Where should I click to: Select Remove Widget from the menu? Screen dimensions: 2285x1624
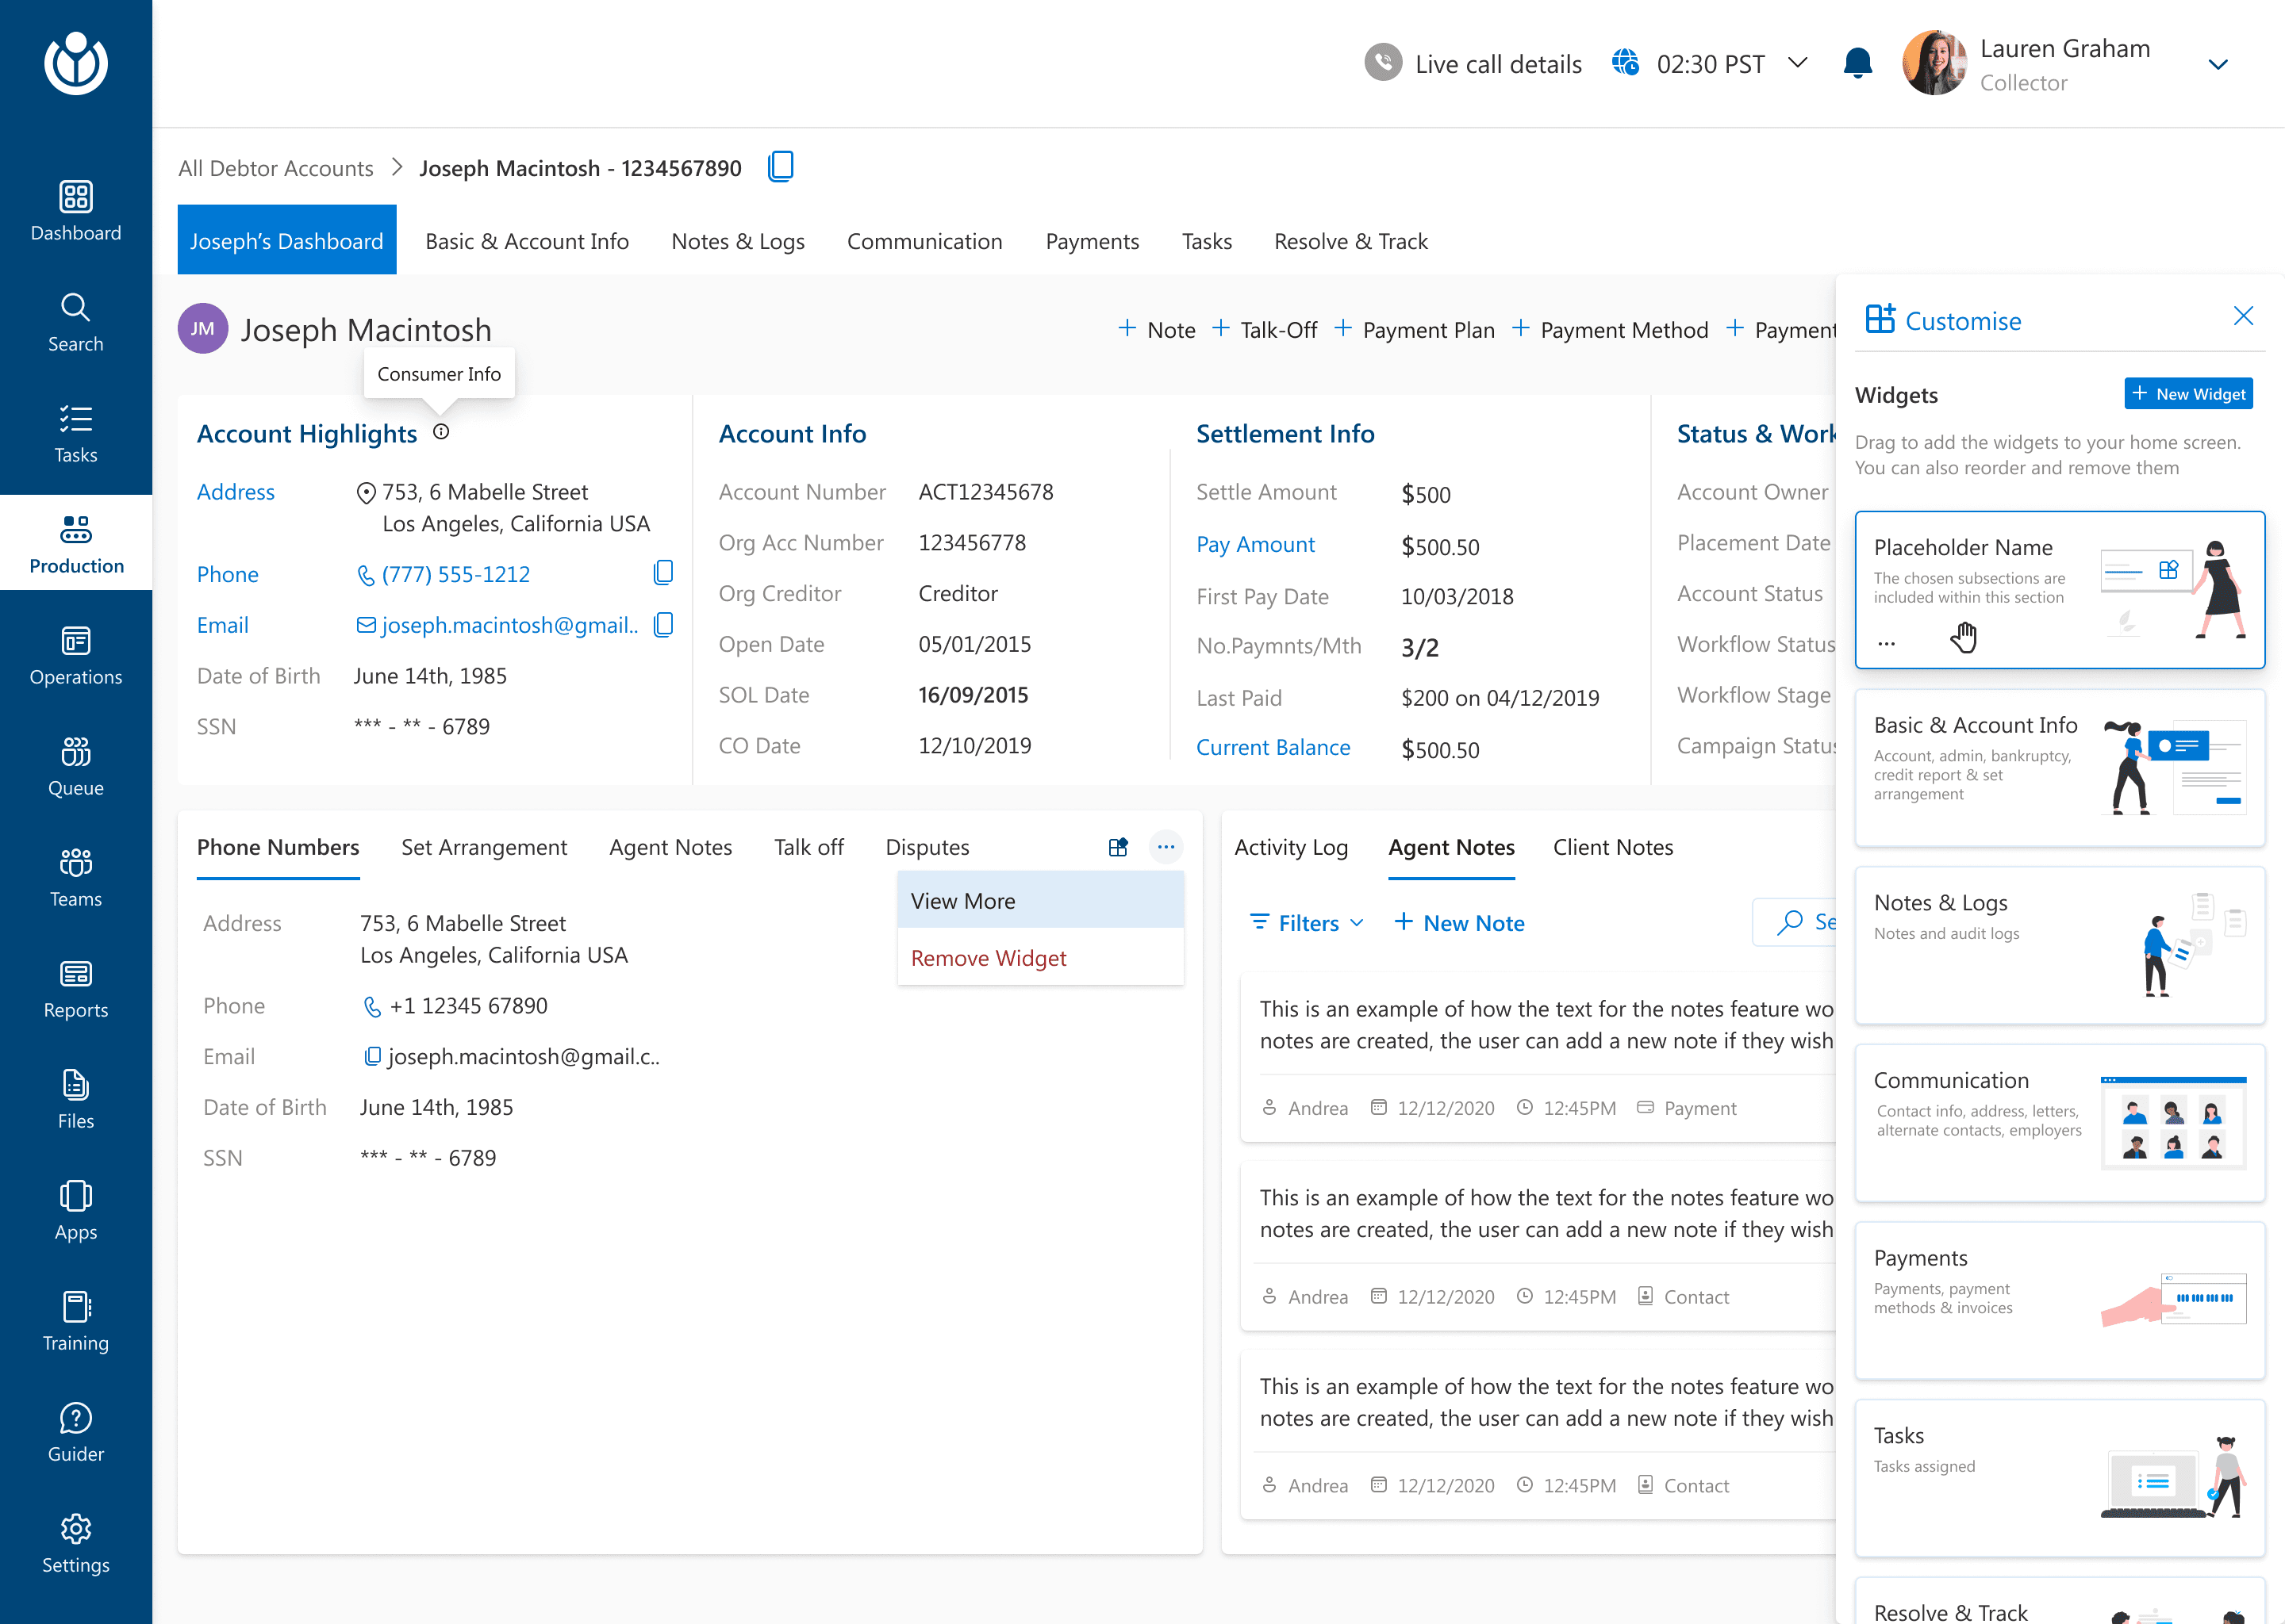coord(989,958)
